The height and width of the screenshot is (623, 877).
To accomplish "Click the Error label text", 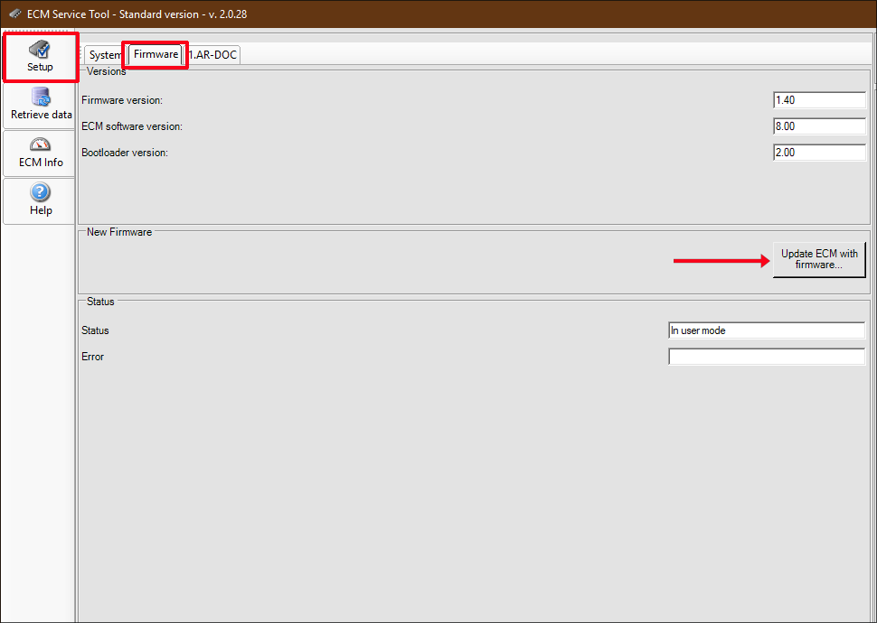I will click(93, 357).
